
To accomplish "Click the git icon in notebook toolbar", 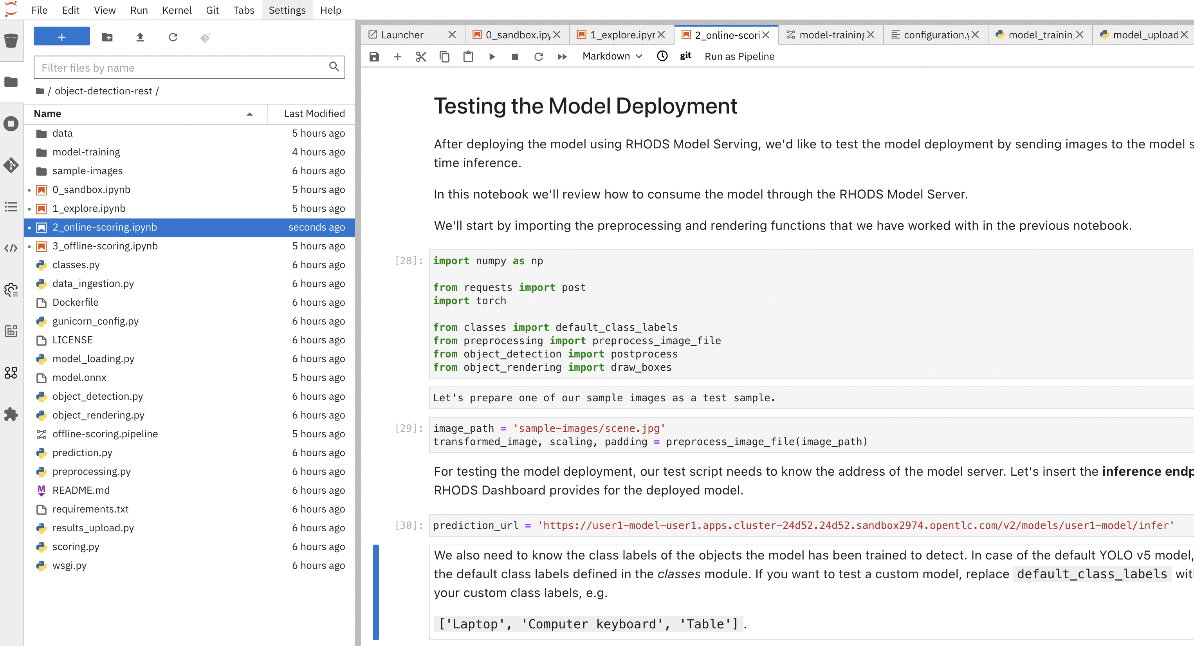I will tap(685, 56).
